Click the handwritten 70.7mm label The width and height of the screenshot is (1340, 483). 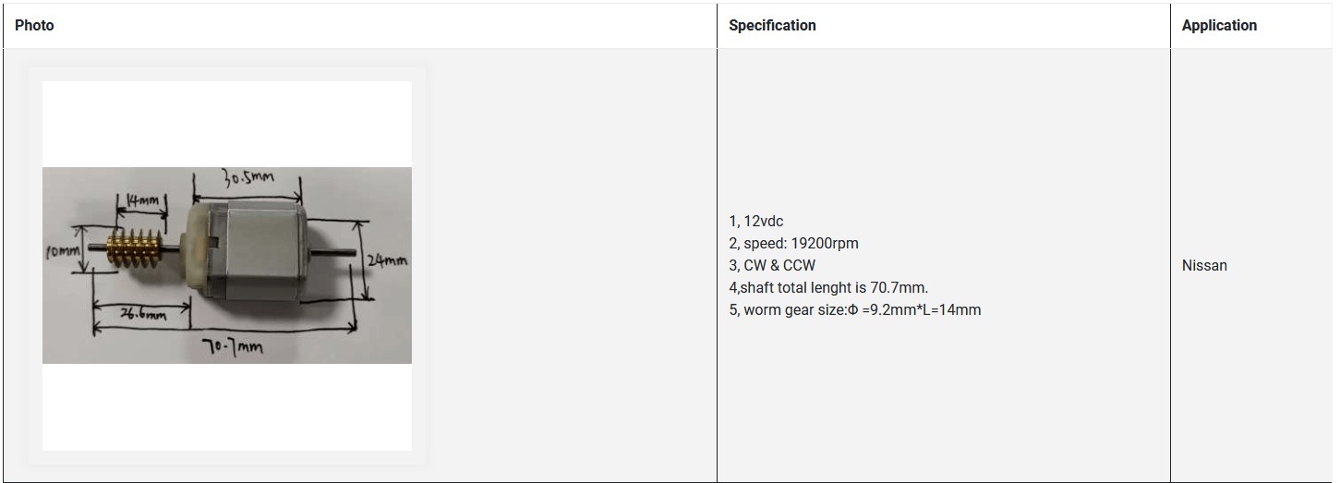click(232, 347)
